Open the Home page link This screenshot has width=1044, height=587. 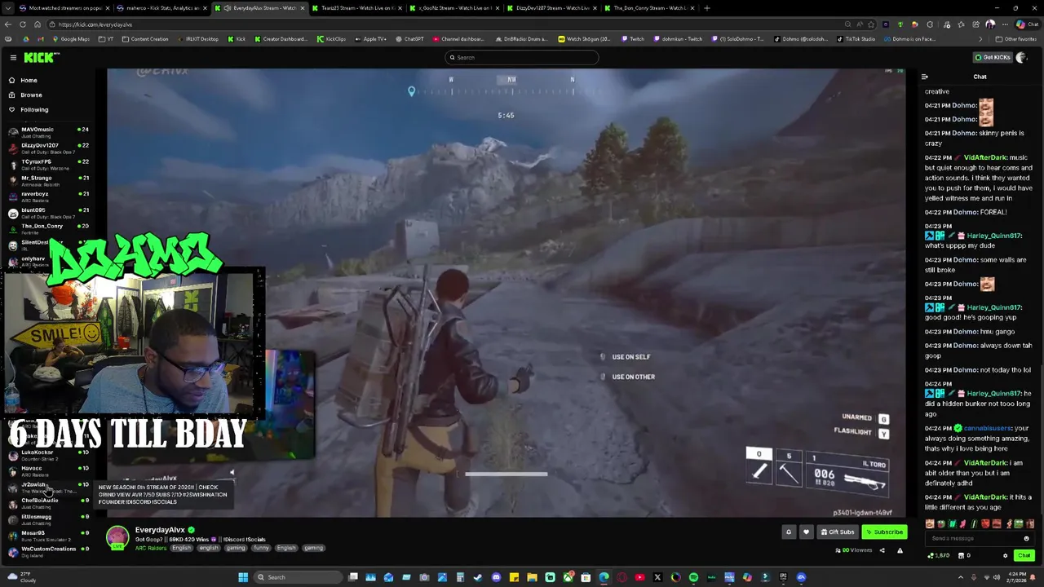pos(29,80)
